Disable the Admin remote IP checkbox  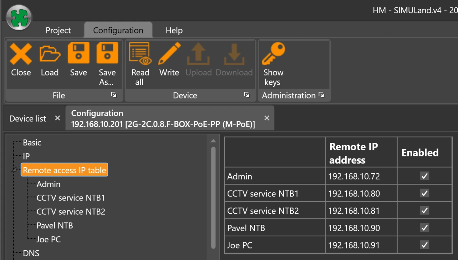424,176
